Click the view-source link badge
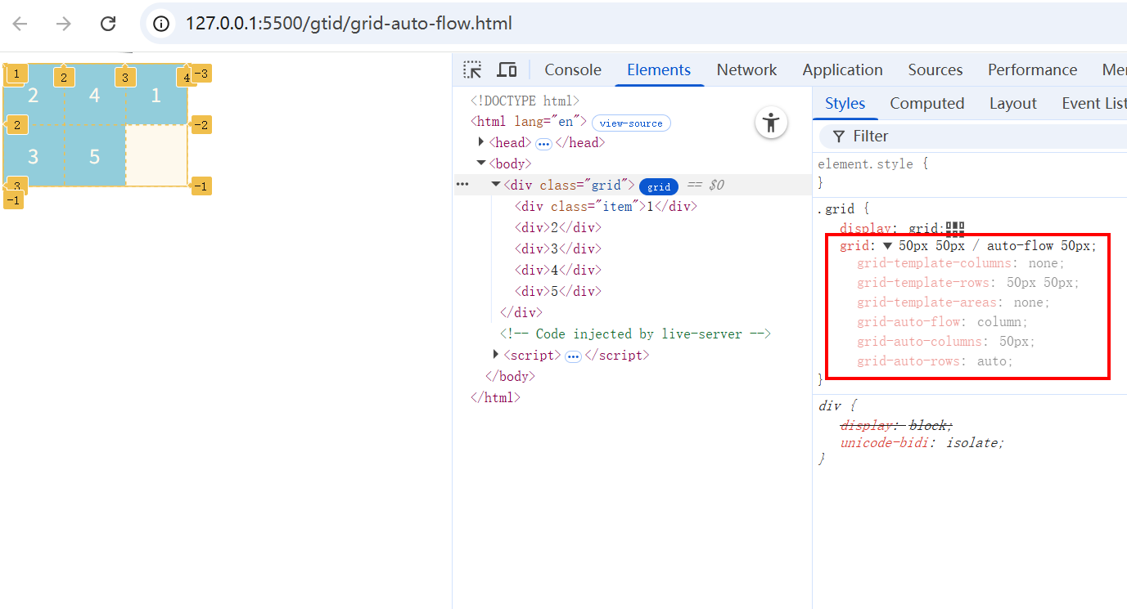1127x609 pixels. click(x=631, y=123)
